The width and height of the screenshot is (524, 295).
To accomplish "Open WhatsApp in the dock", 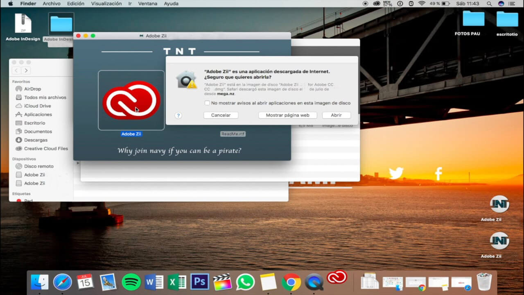I will pyautogui.click(x=245, y=282).
